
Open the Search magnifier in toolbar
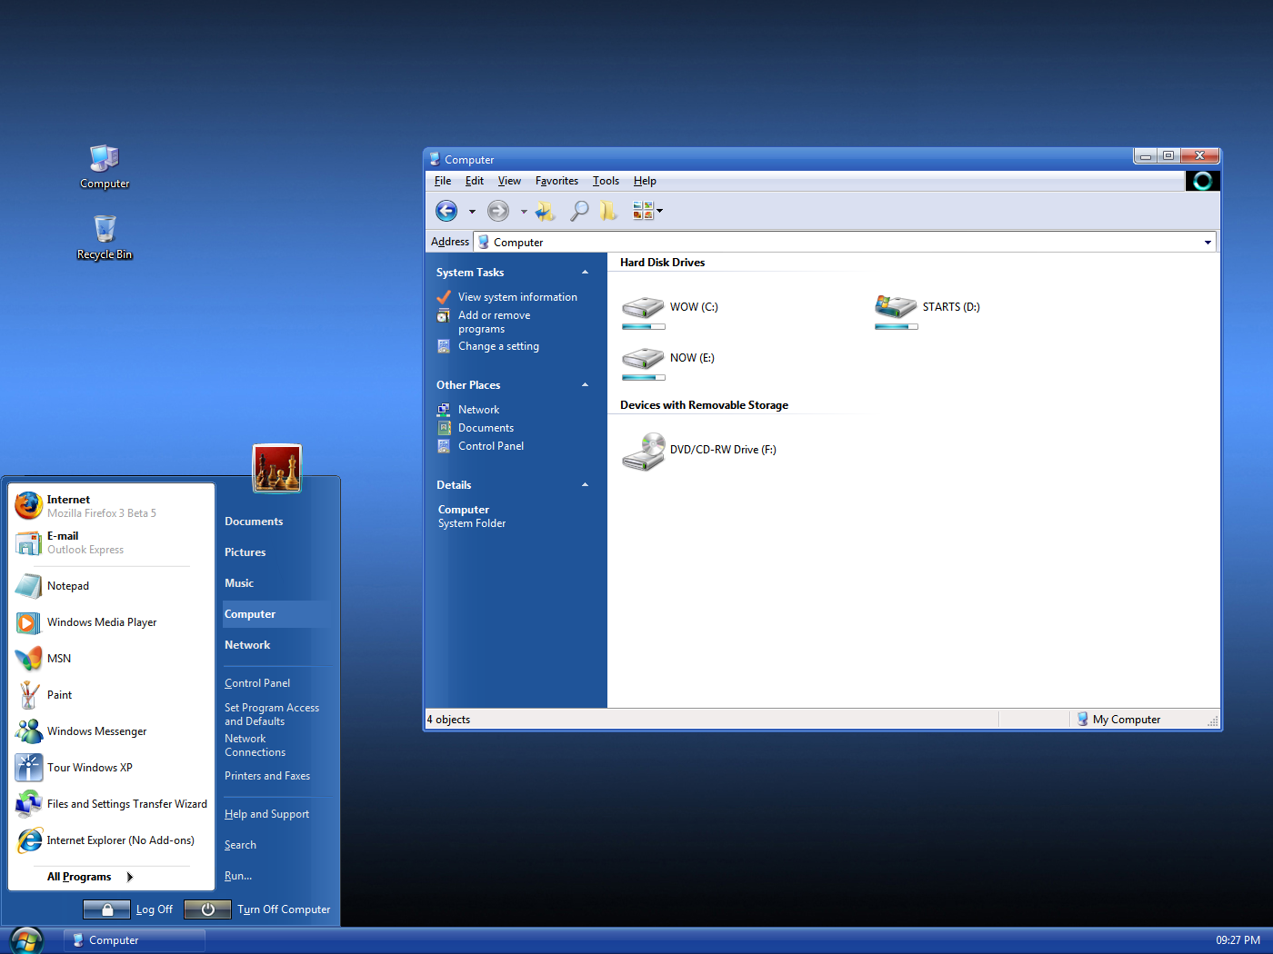click(x=578, y=211)
